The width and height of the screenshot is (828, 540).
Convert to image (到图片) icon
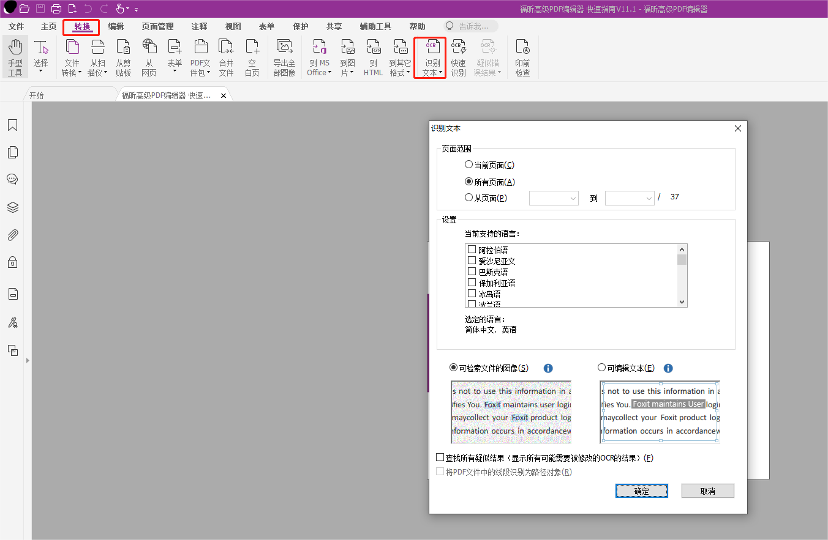[x=348, y=47]
